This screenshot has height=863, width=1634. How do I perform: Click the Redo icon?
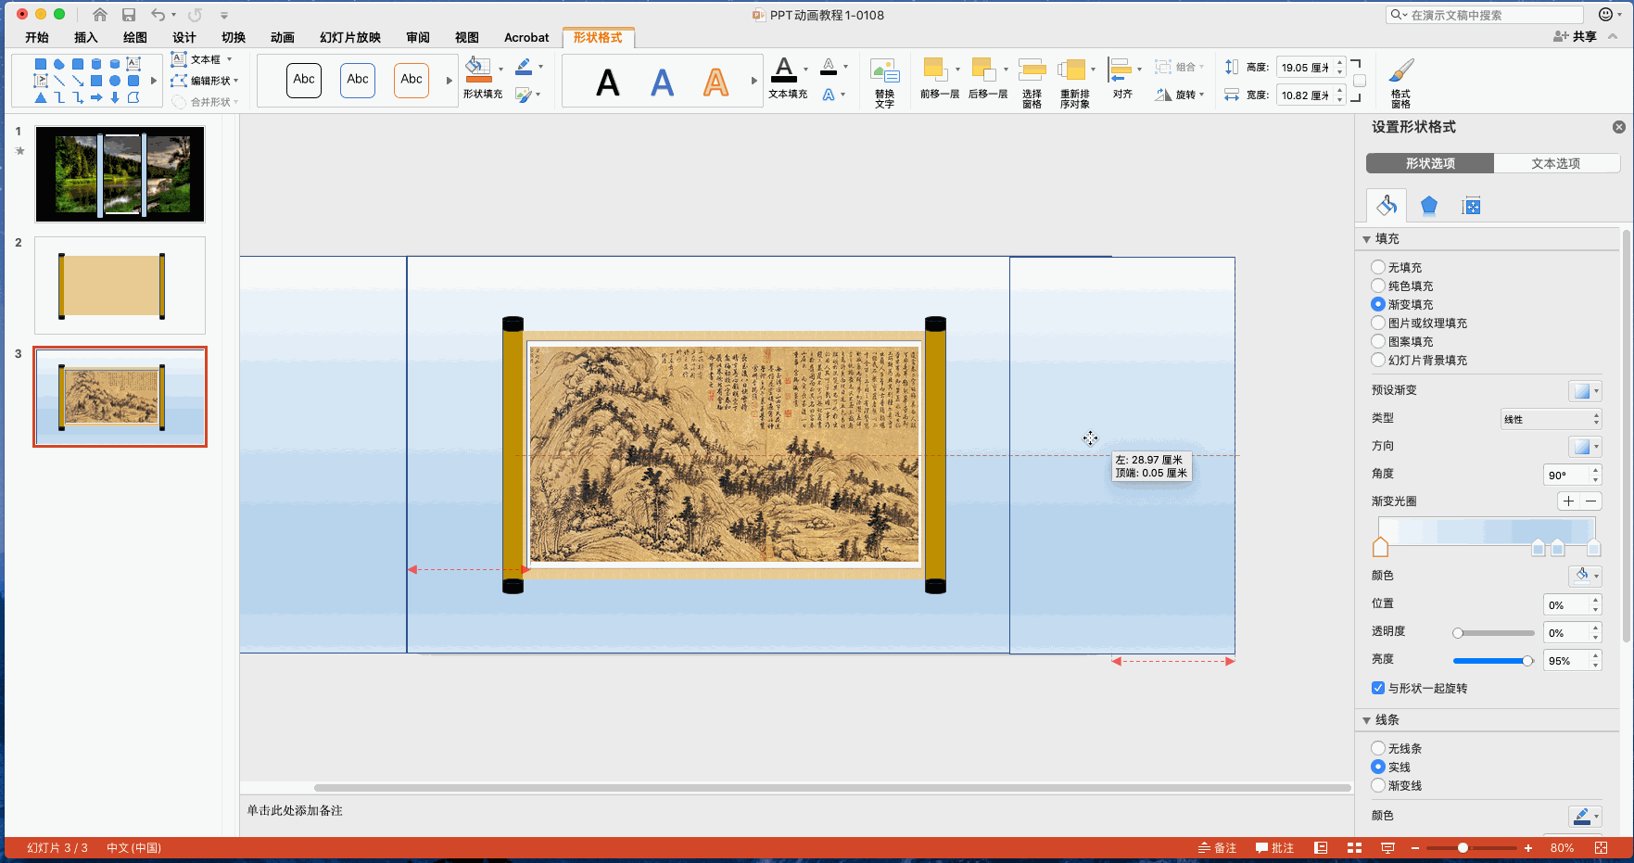[x=195, y=15]
